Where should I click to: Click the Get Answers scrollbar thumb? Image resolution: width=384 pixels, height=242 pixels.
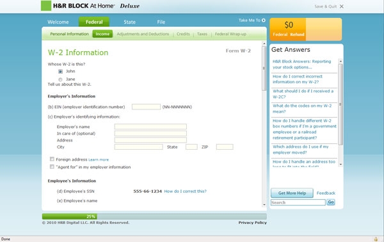340,104
